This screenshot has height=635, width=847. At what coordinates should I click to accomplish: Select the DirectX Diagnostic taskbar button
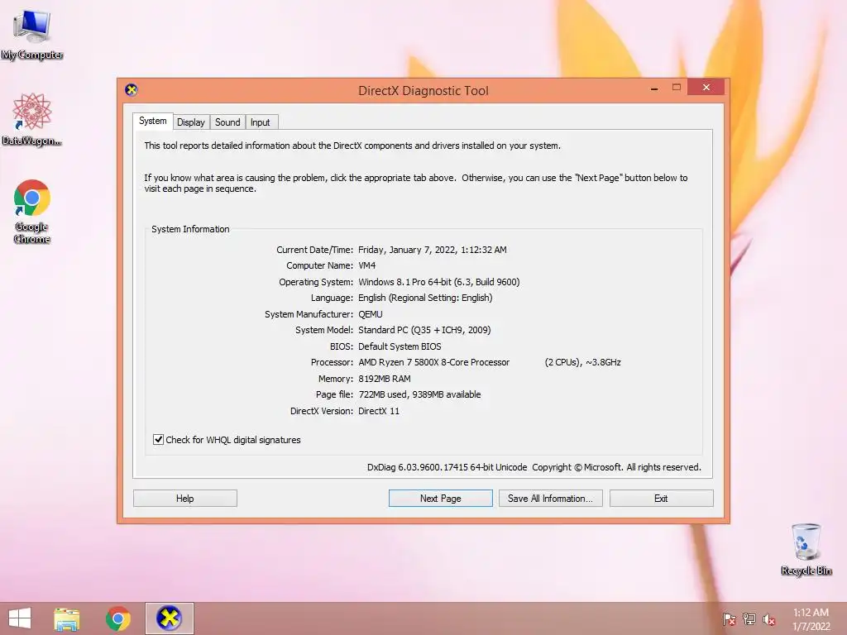(x=169, y=618)
